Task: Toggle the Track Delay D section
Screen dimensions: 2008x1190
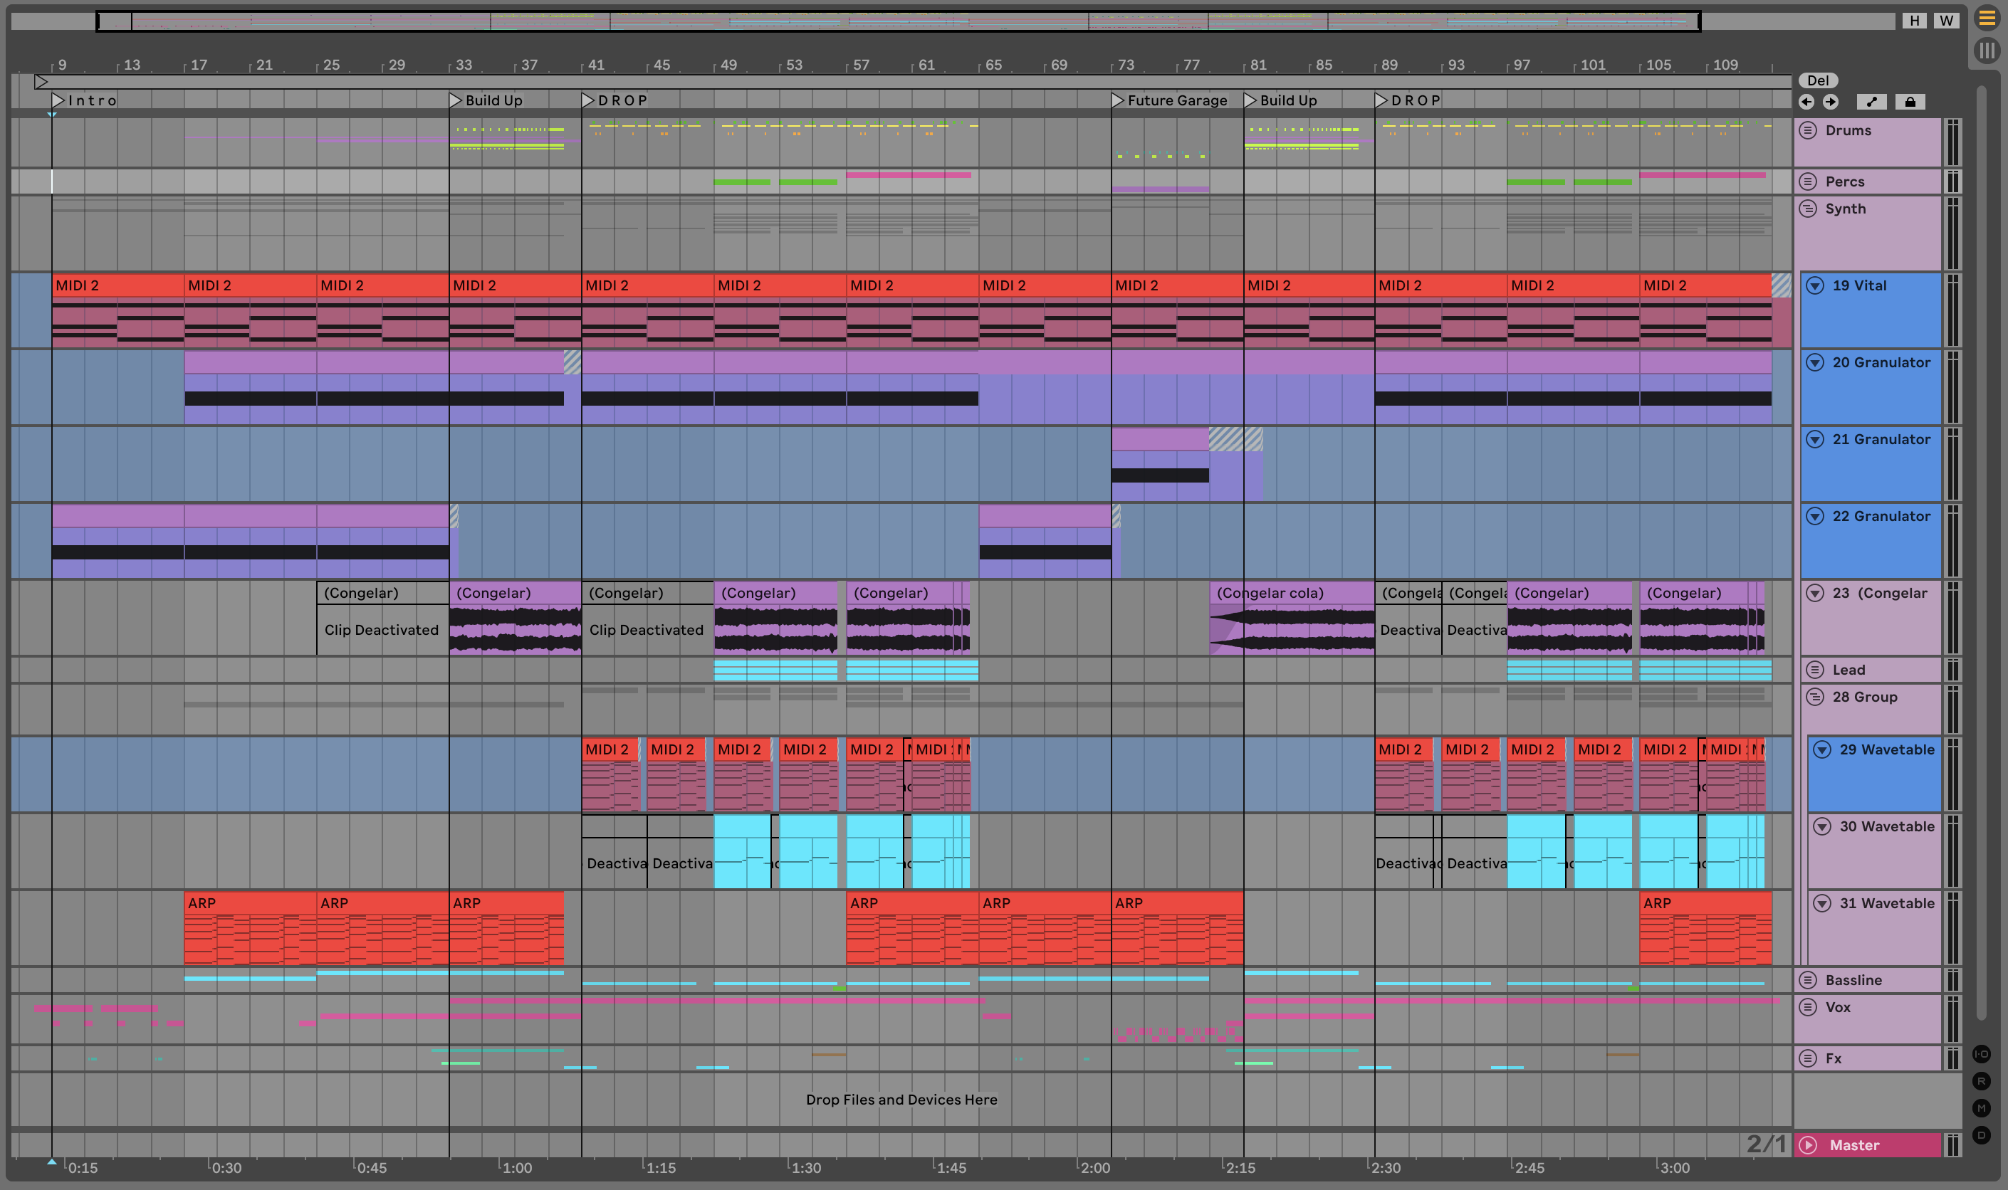Action: (x=1981, y=1134)
